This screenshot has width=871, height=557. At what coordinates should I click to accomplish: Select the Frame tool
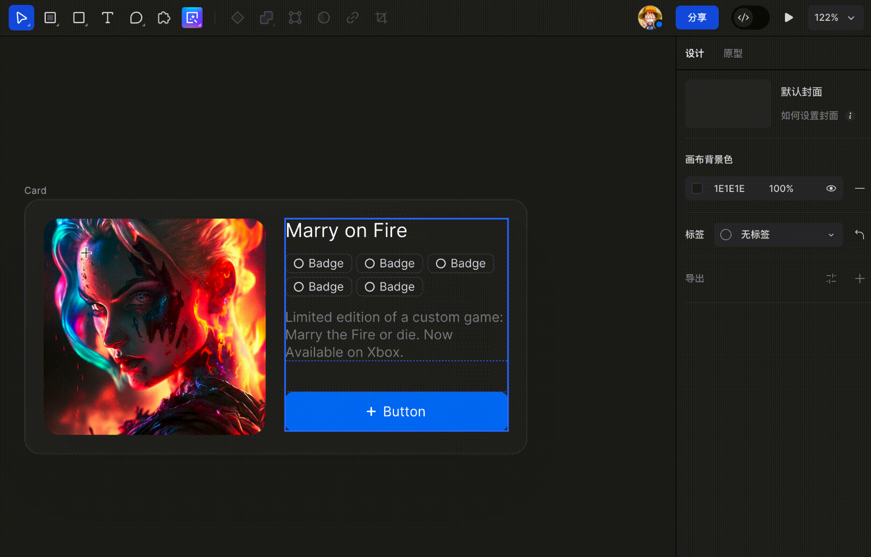pos(50,18)
